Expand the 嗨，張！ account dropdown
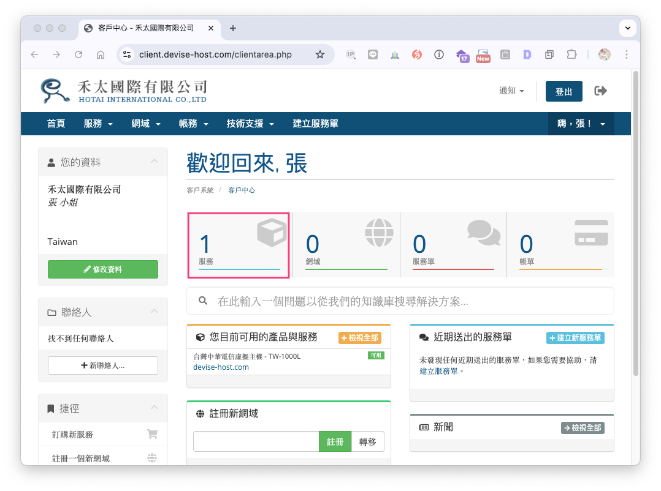The width and height of the screenshot is (661, 491). (581, 124)
